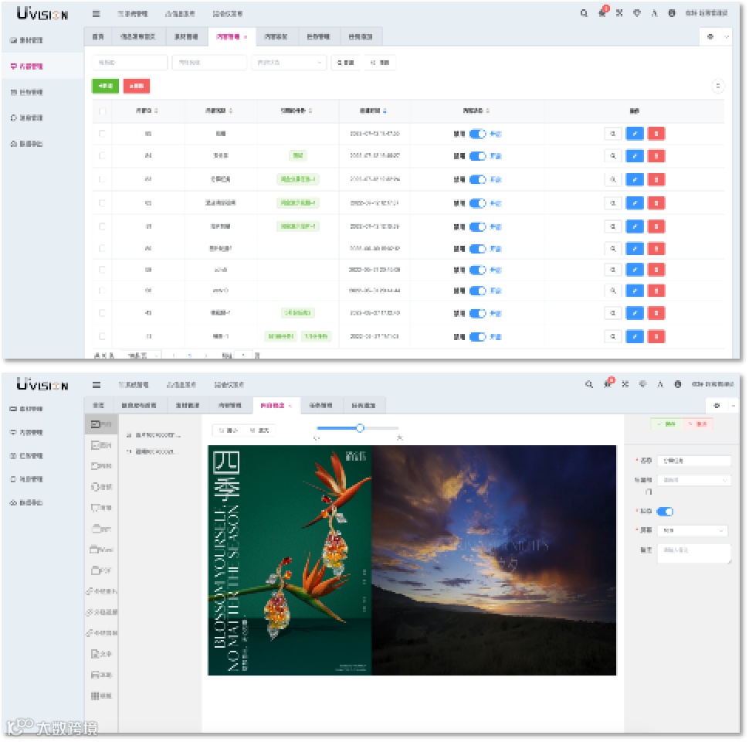
Task: Click the name input in the editor properties panel
Action: coord(694,461)
